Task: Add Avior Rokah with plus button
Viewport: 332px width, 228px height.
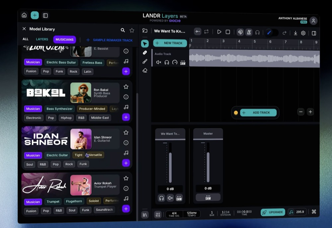Action: click(126, 209)
